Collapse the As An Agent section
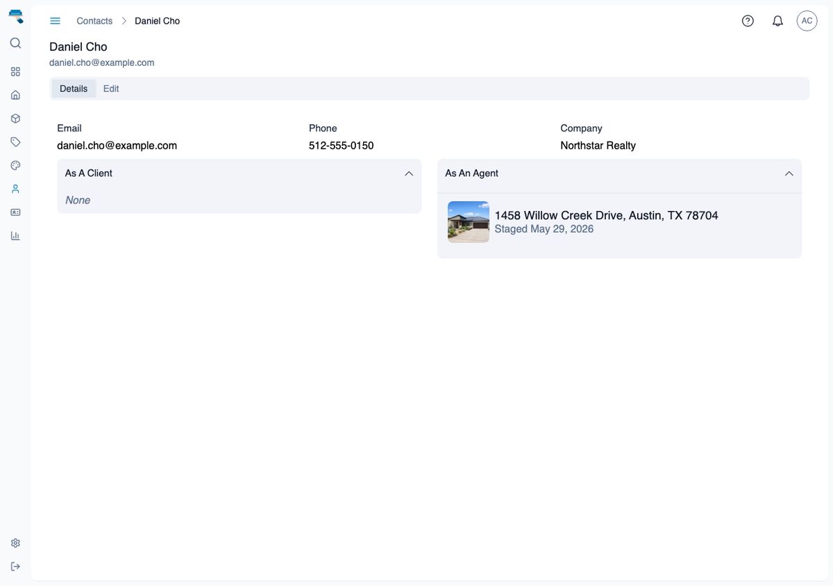 [789, 174]
